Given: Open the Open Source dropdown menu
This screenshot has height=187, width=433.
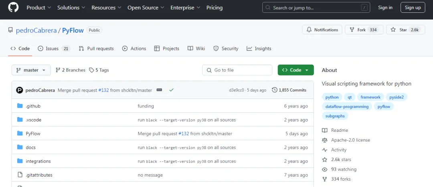Looking at the screenshot, I should click(146, 8).
